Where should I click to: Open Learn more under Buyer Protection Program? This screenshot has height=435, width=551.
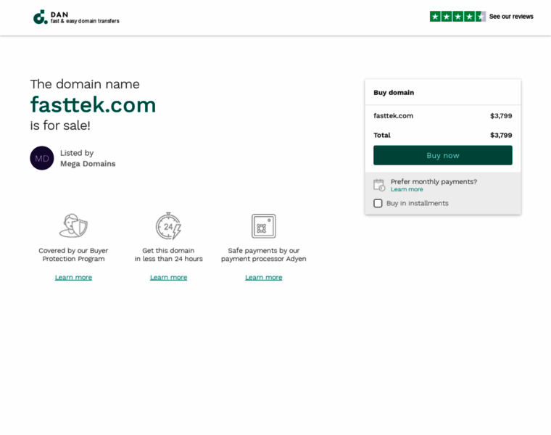[x=73, y=277]
